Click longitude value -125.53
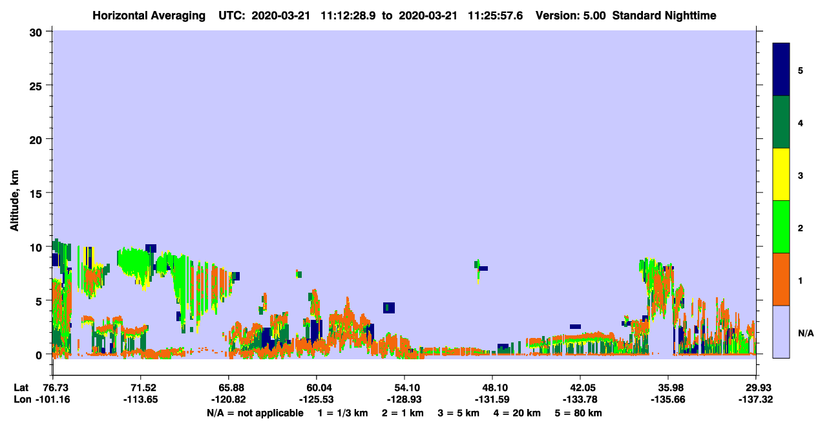The width and height of the screenshot is (840, 431). (x=317, y=399)
